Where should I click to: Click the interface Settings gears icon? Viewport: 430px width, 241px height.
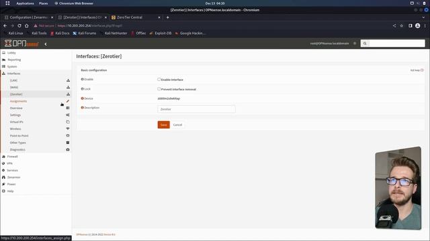(68, 115)
